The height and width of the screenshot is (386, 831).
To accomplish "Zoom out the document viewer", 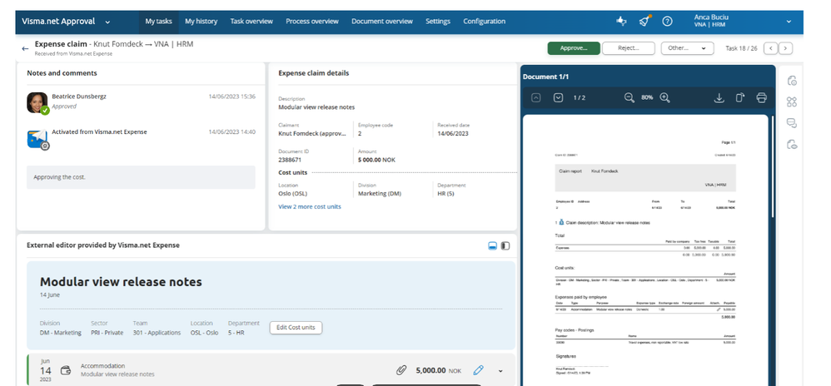I will point(629,98).
